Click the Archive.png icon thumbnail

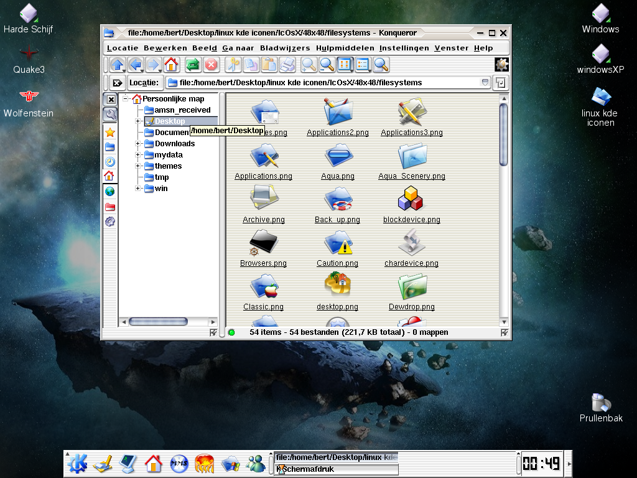[264, 197]
